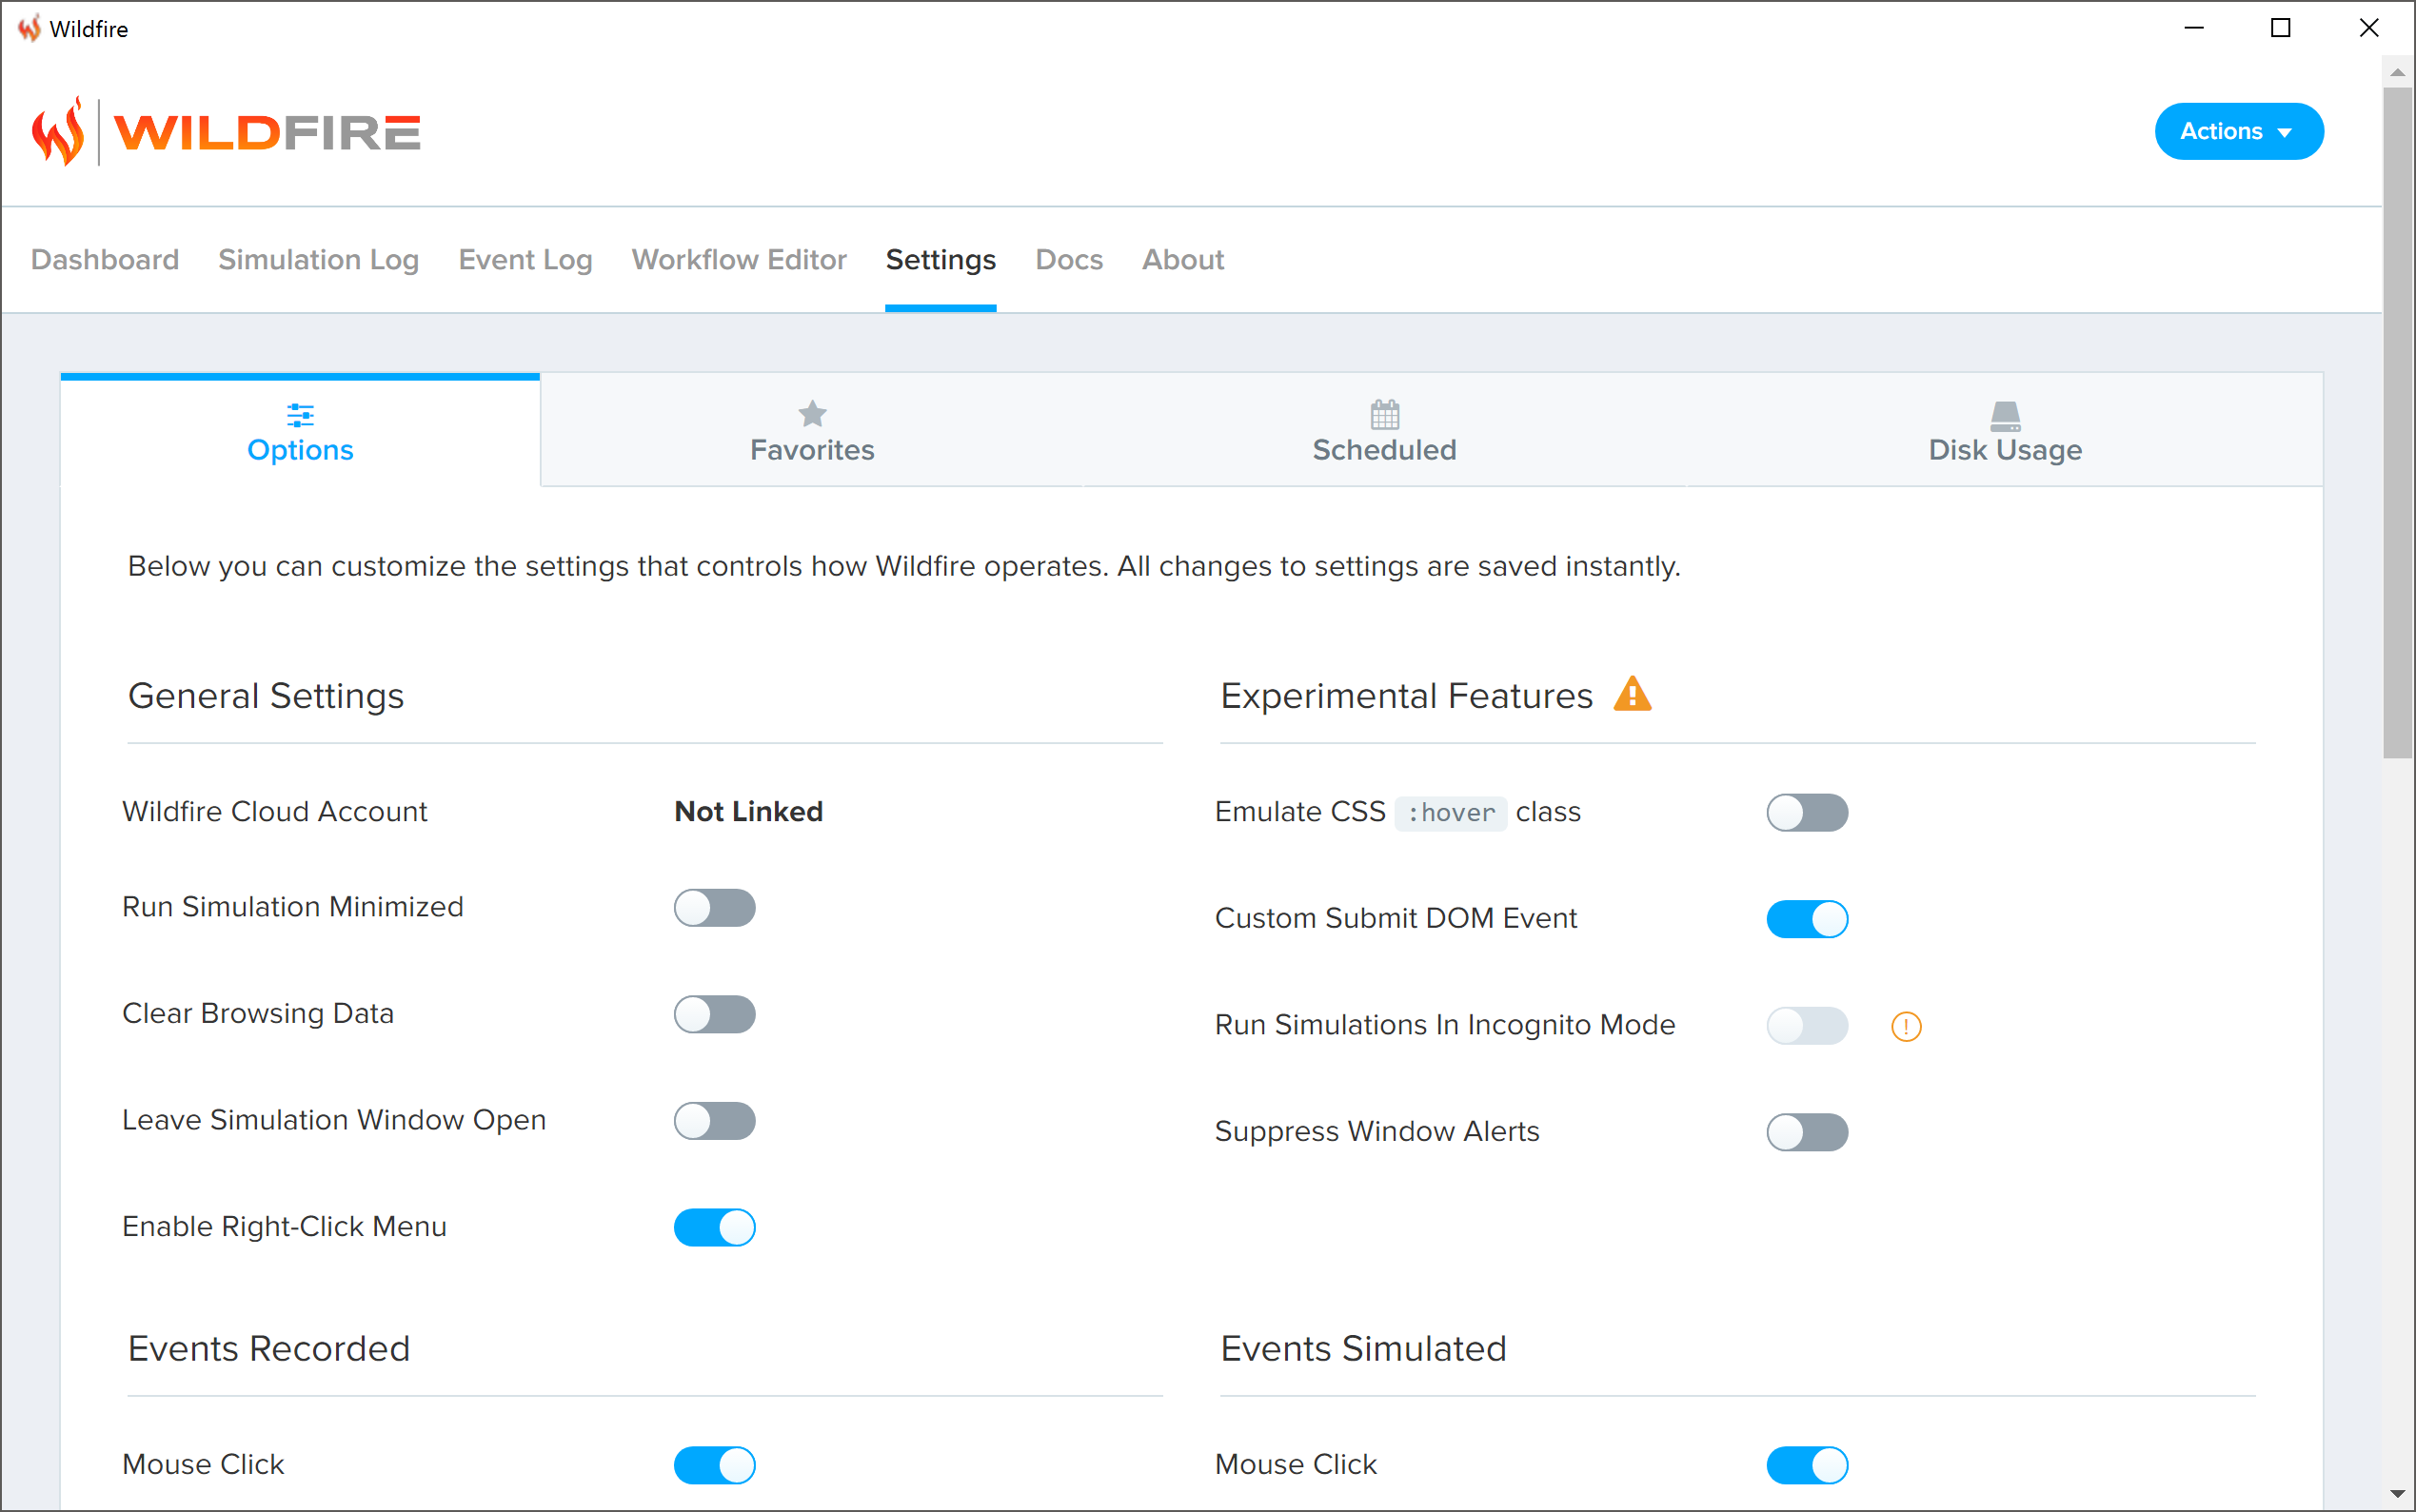This screenshot has width=2416, height=1512.
Task: Toggle Run Simulation Minimized switch
Action: tap(714, 908)
